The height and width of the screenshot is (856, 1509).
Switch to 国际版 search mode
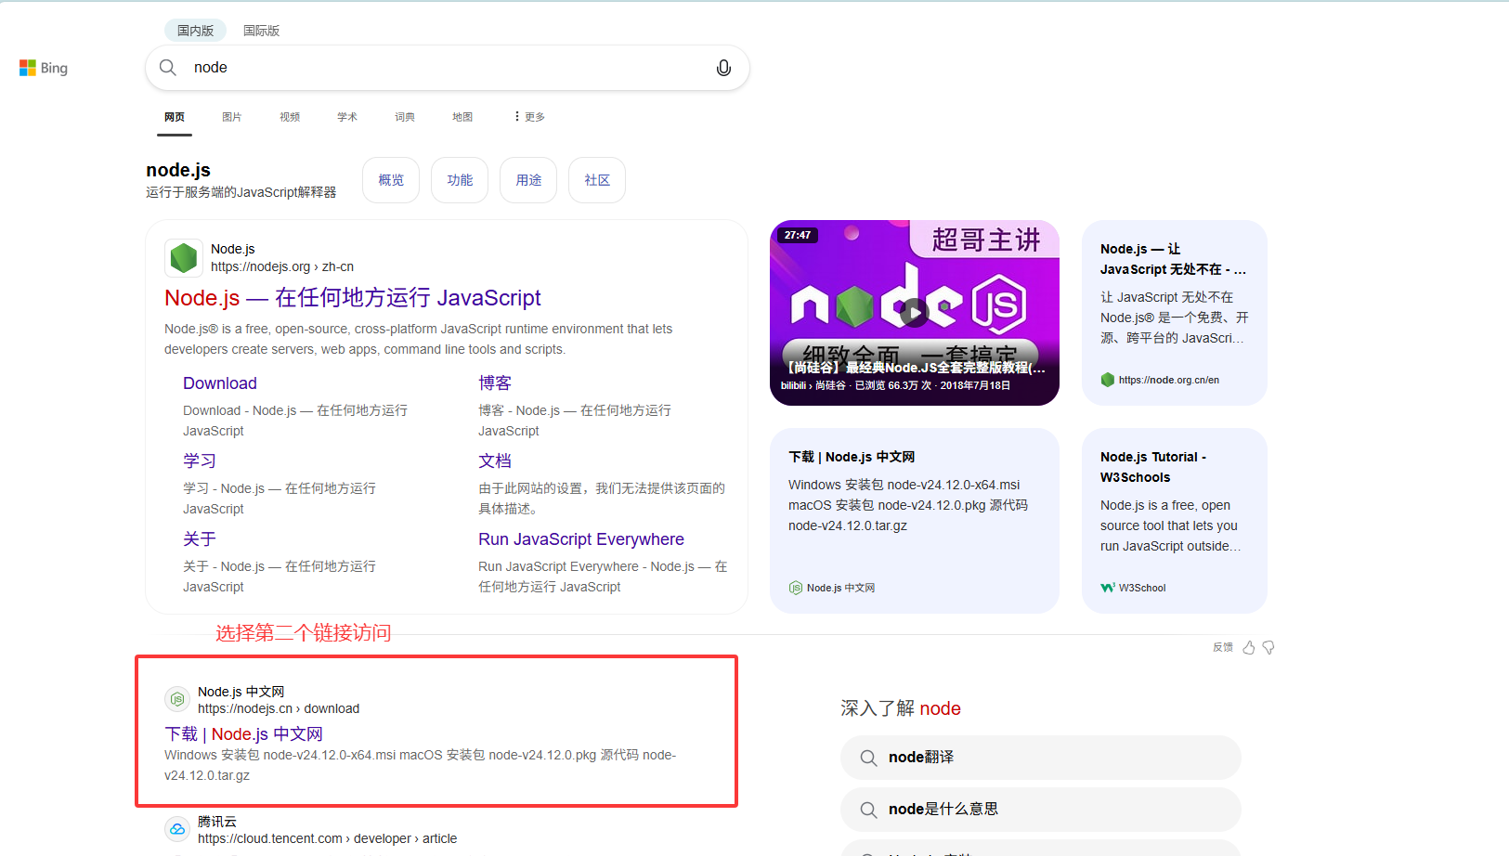[x=262, y=31]
